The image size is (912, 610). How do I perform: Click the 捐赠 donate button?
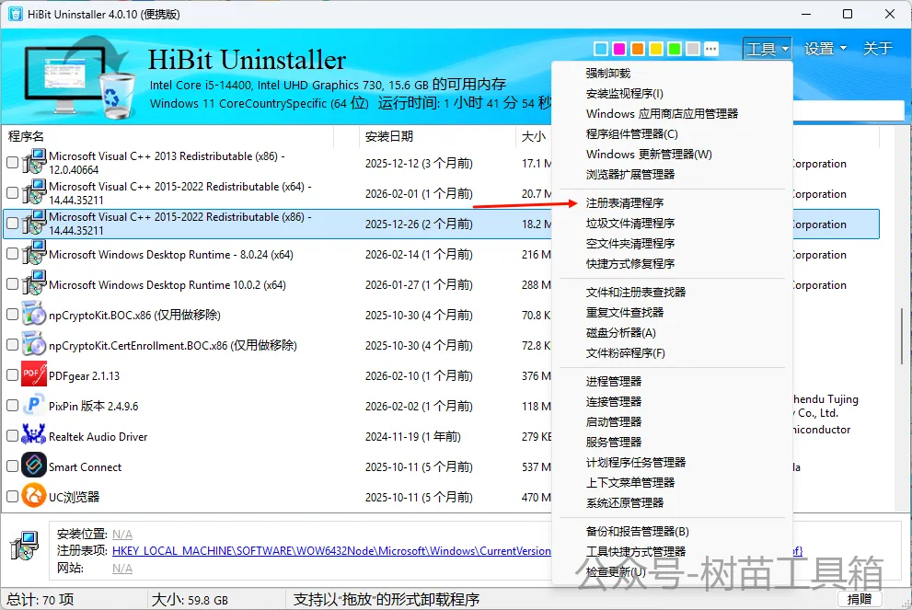pos(859,599)
